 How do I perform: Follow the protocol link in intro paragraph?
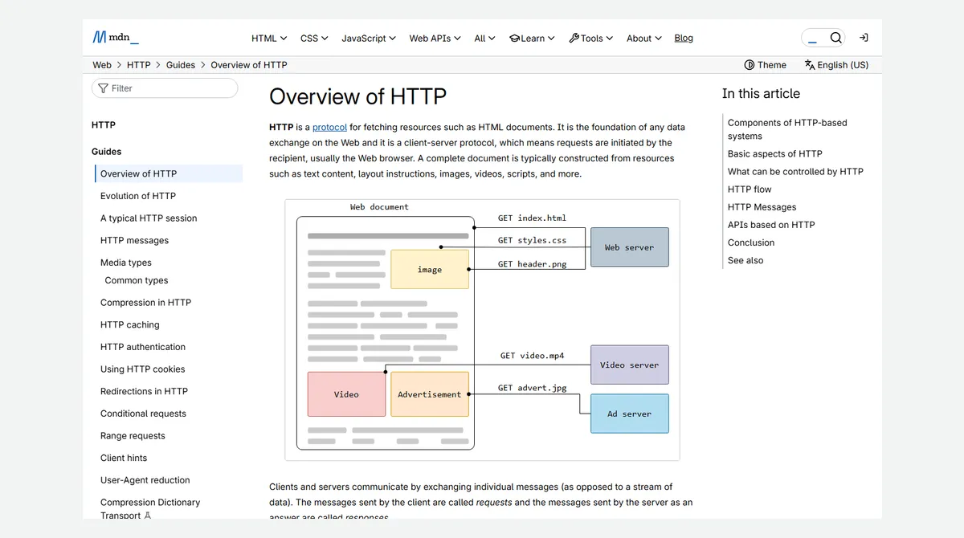click(x=329, y=127)
